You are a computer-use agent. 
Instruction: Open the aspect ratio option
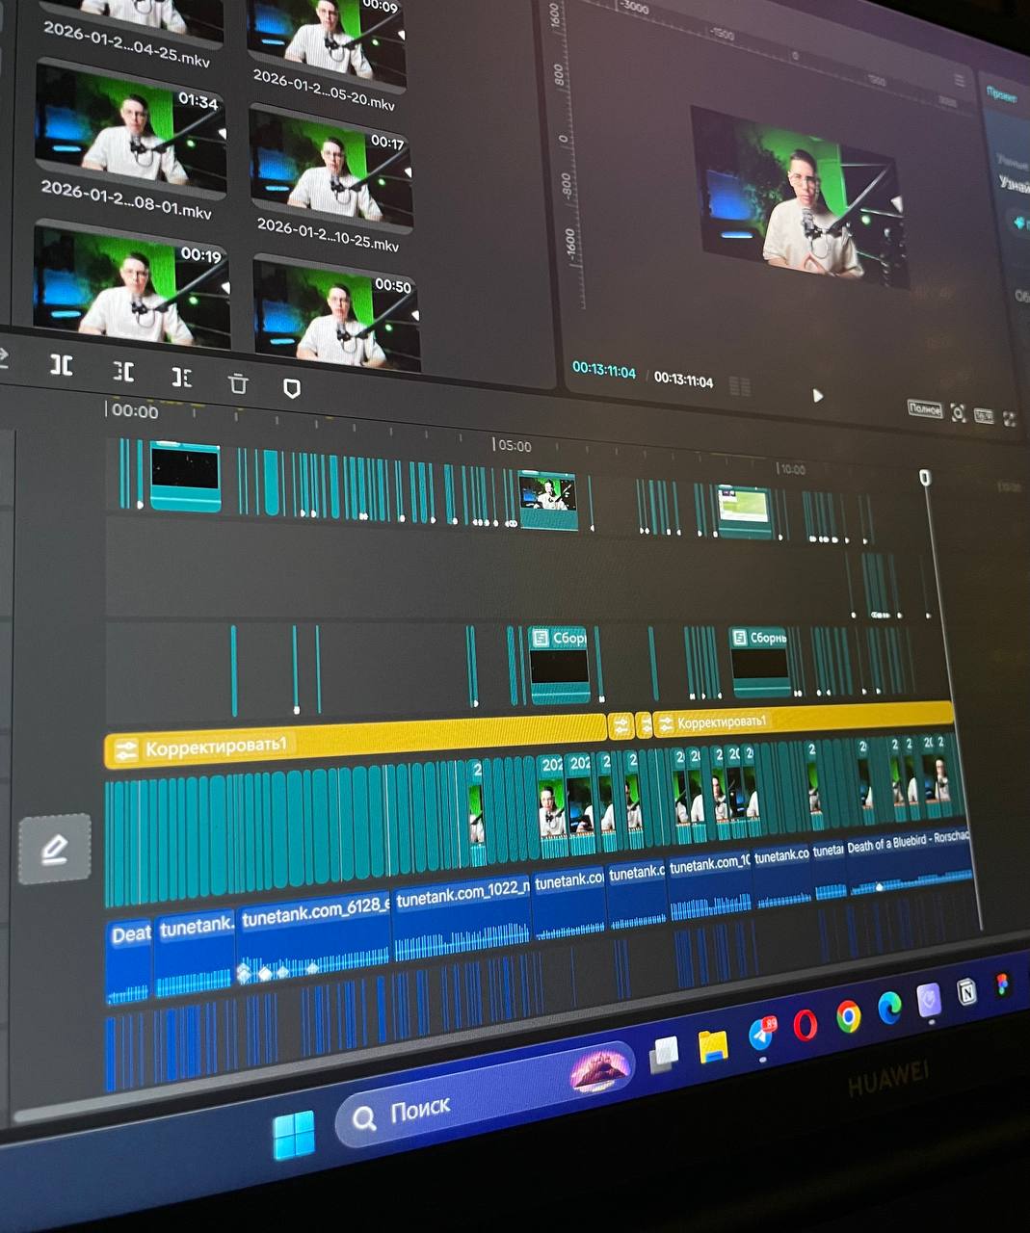coord(984,416)
